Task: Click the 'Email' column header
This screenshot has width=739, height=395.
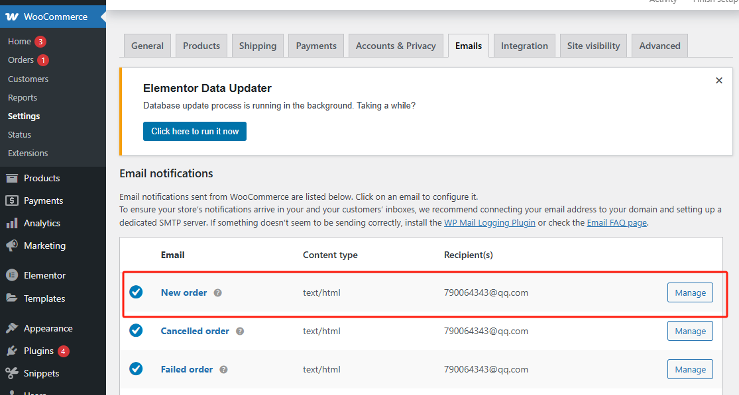Action: click(172, 255)
